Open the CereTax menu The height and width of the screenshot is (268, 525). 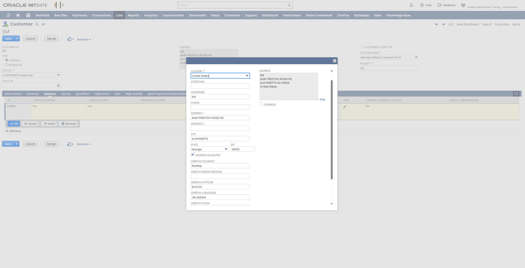pyautogui.click(x=343, y=15)
